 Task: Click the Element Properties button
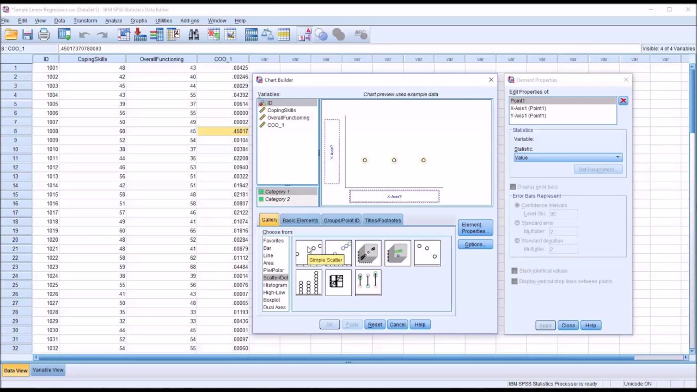coord(475,228)
